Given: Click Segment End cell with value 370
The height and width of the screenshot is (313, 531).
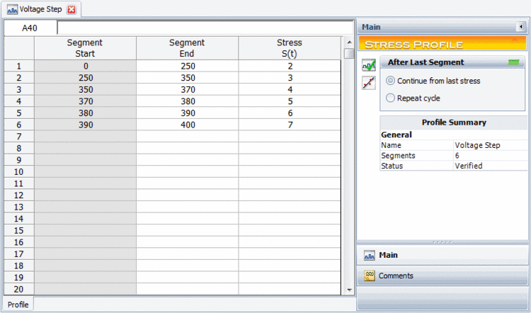Looking at the screenshot, I should click(x=188, y=89).
